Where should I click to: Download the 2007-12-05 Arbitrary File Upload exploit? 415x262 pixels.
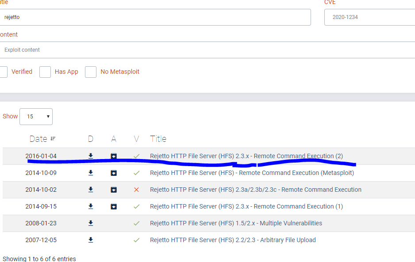91,240
